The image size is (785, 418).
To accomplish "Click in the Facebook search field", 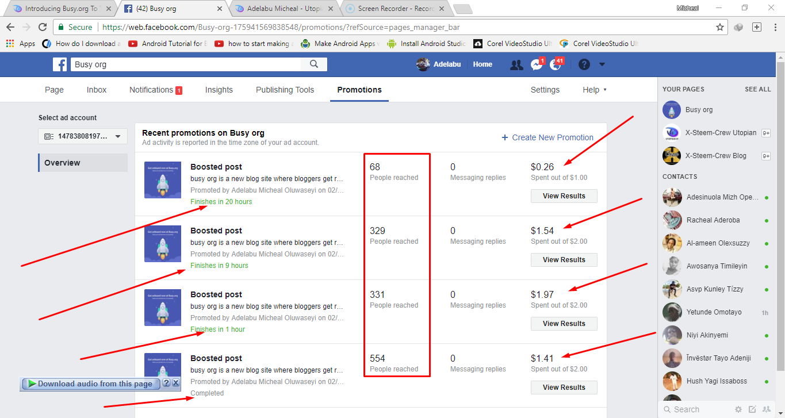I will [x=186, y=64].
